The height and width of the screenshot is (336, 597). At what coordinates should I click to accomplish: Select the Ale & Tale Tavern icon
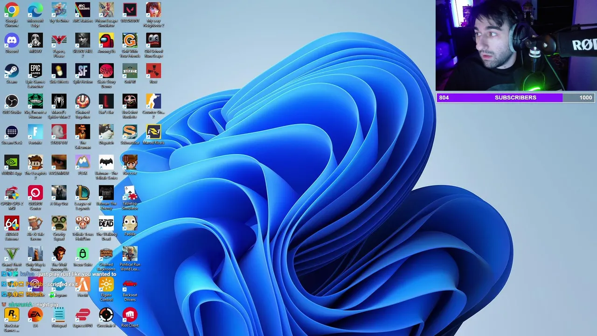pos(35,223)
